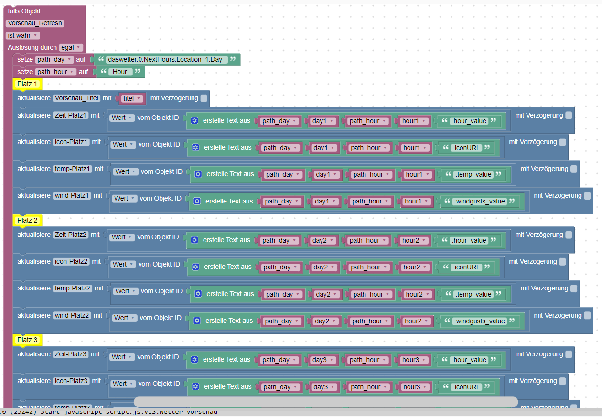This screenshot has width=602, height=417.
Task: Edit '.windgusts_value' text in wind-Platz2 row
Action: (480, 321)
